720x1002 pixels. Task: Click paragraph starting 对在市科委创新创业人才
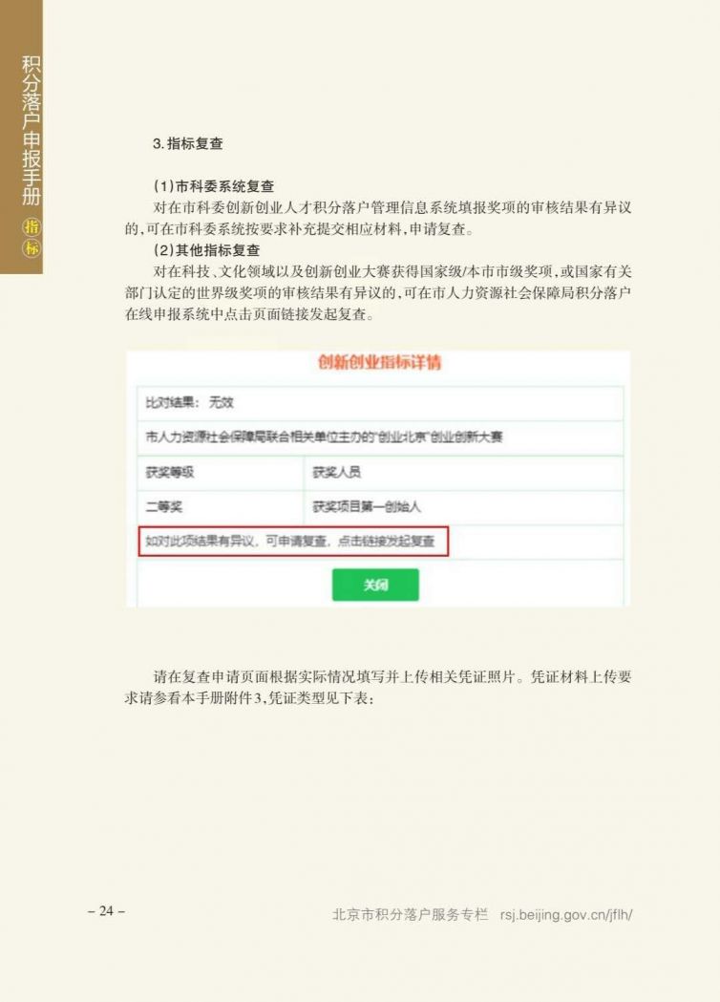click(x=378, y=218)
